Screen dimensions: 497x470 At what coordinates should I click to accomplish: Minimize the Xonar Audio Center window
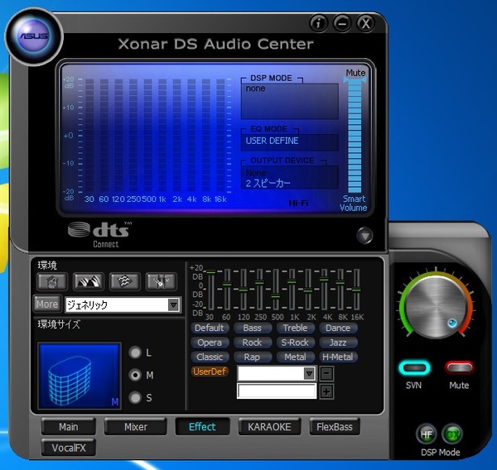[342, 23]
